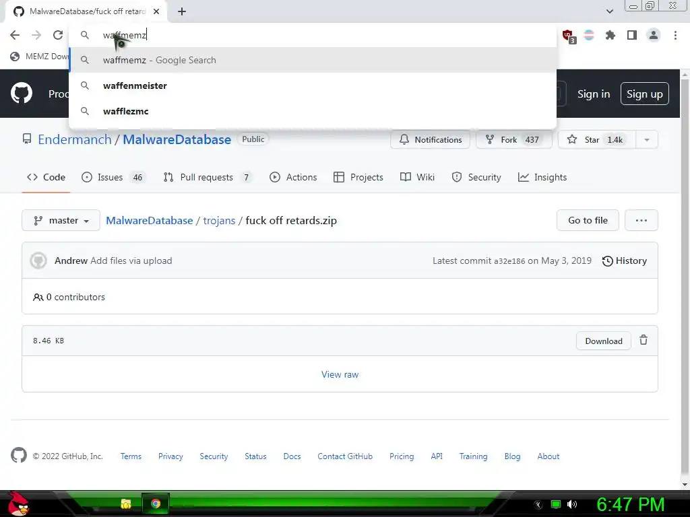Click the GitHub Octocat logo in header
This screenshot has height=517, width=690.
pyautogui.click(x=22, y=93)
